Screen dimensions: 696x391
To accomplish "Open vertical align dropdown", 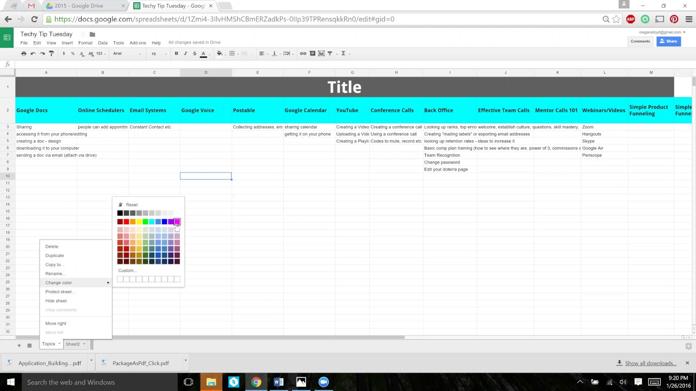I will [275, 53].
